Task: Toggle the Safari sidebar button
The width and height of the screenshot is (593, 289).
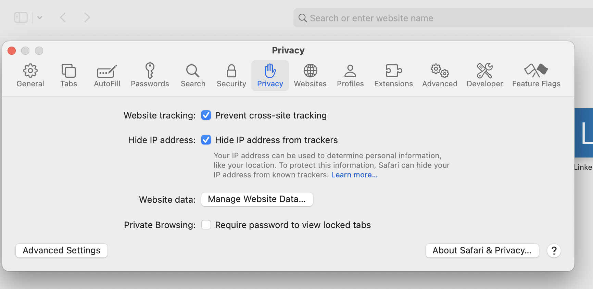Action: pyautogui.click(x=21, y=17)
